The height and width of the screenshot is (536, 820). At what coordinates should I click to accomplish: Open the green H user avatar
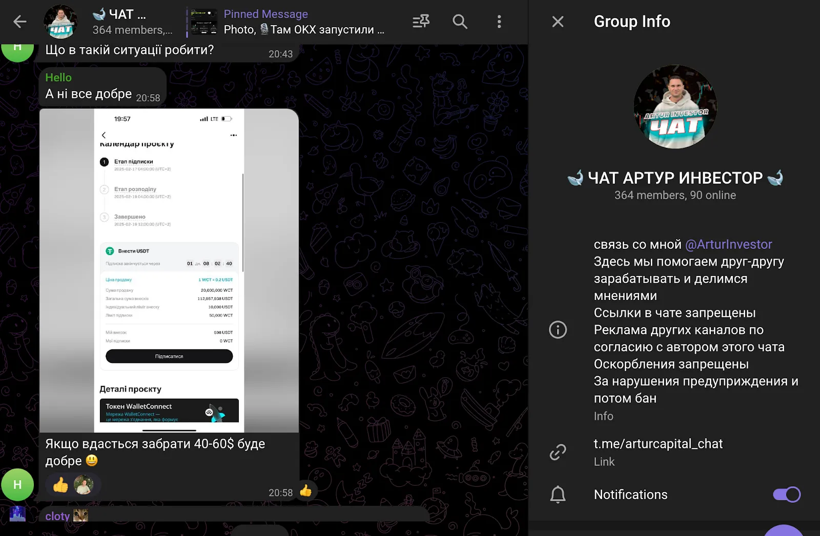[17, 484]
